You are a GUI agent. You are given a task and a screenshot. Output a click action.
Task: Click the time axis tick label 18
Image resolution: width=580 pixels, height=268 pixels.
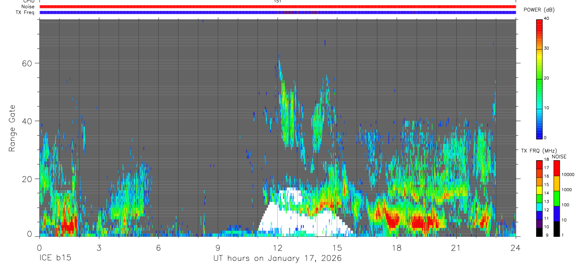coord(397,248)
